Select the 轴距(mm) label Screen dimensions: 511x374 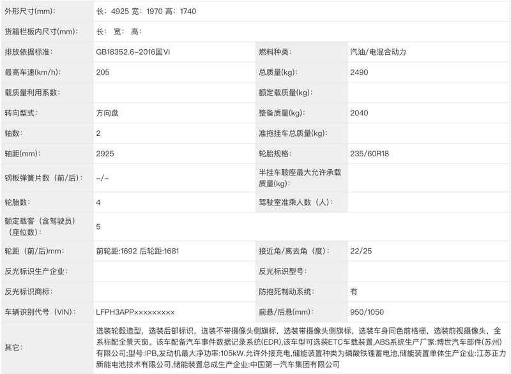[22, 154]
